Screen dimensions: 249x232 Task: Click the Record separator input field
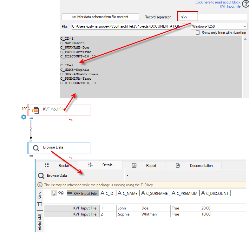(213, 17)
